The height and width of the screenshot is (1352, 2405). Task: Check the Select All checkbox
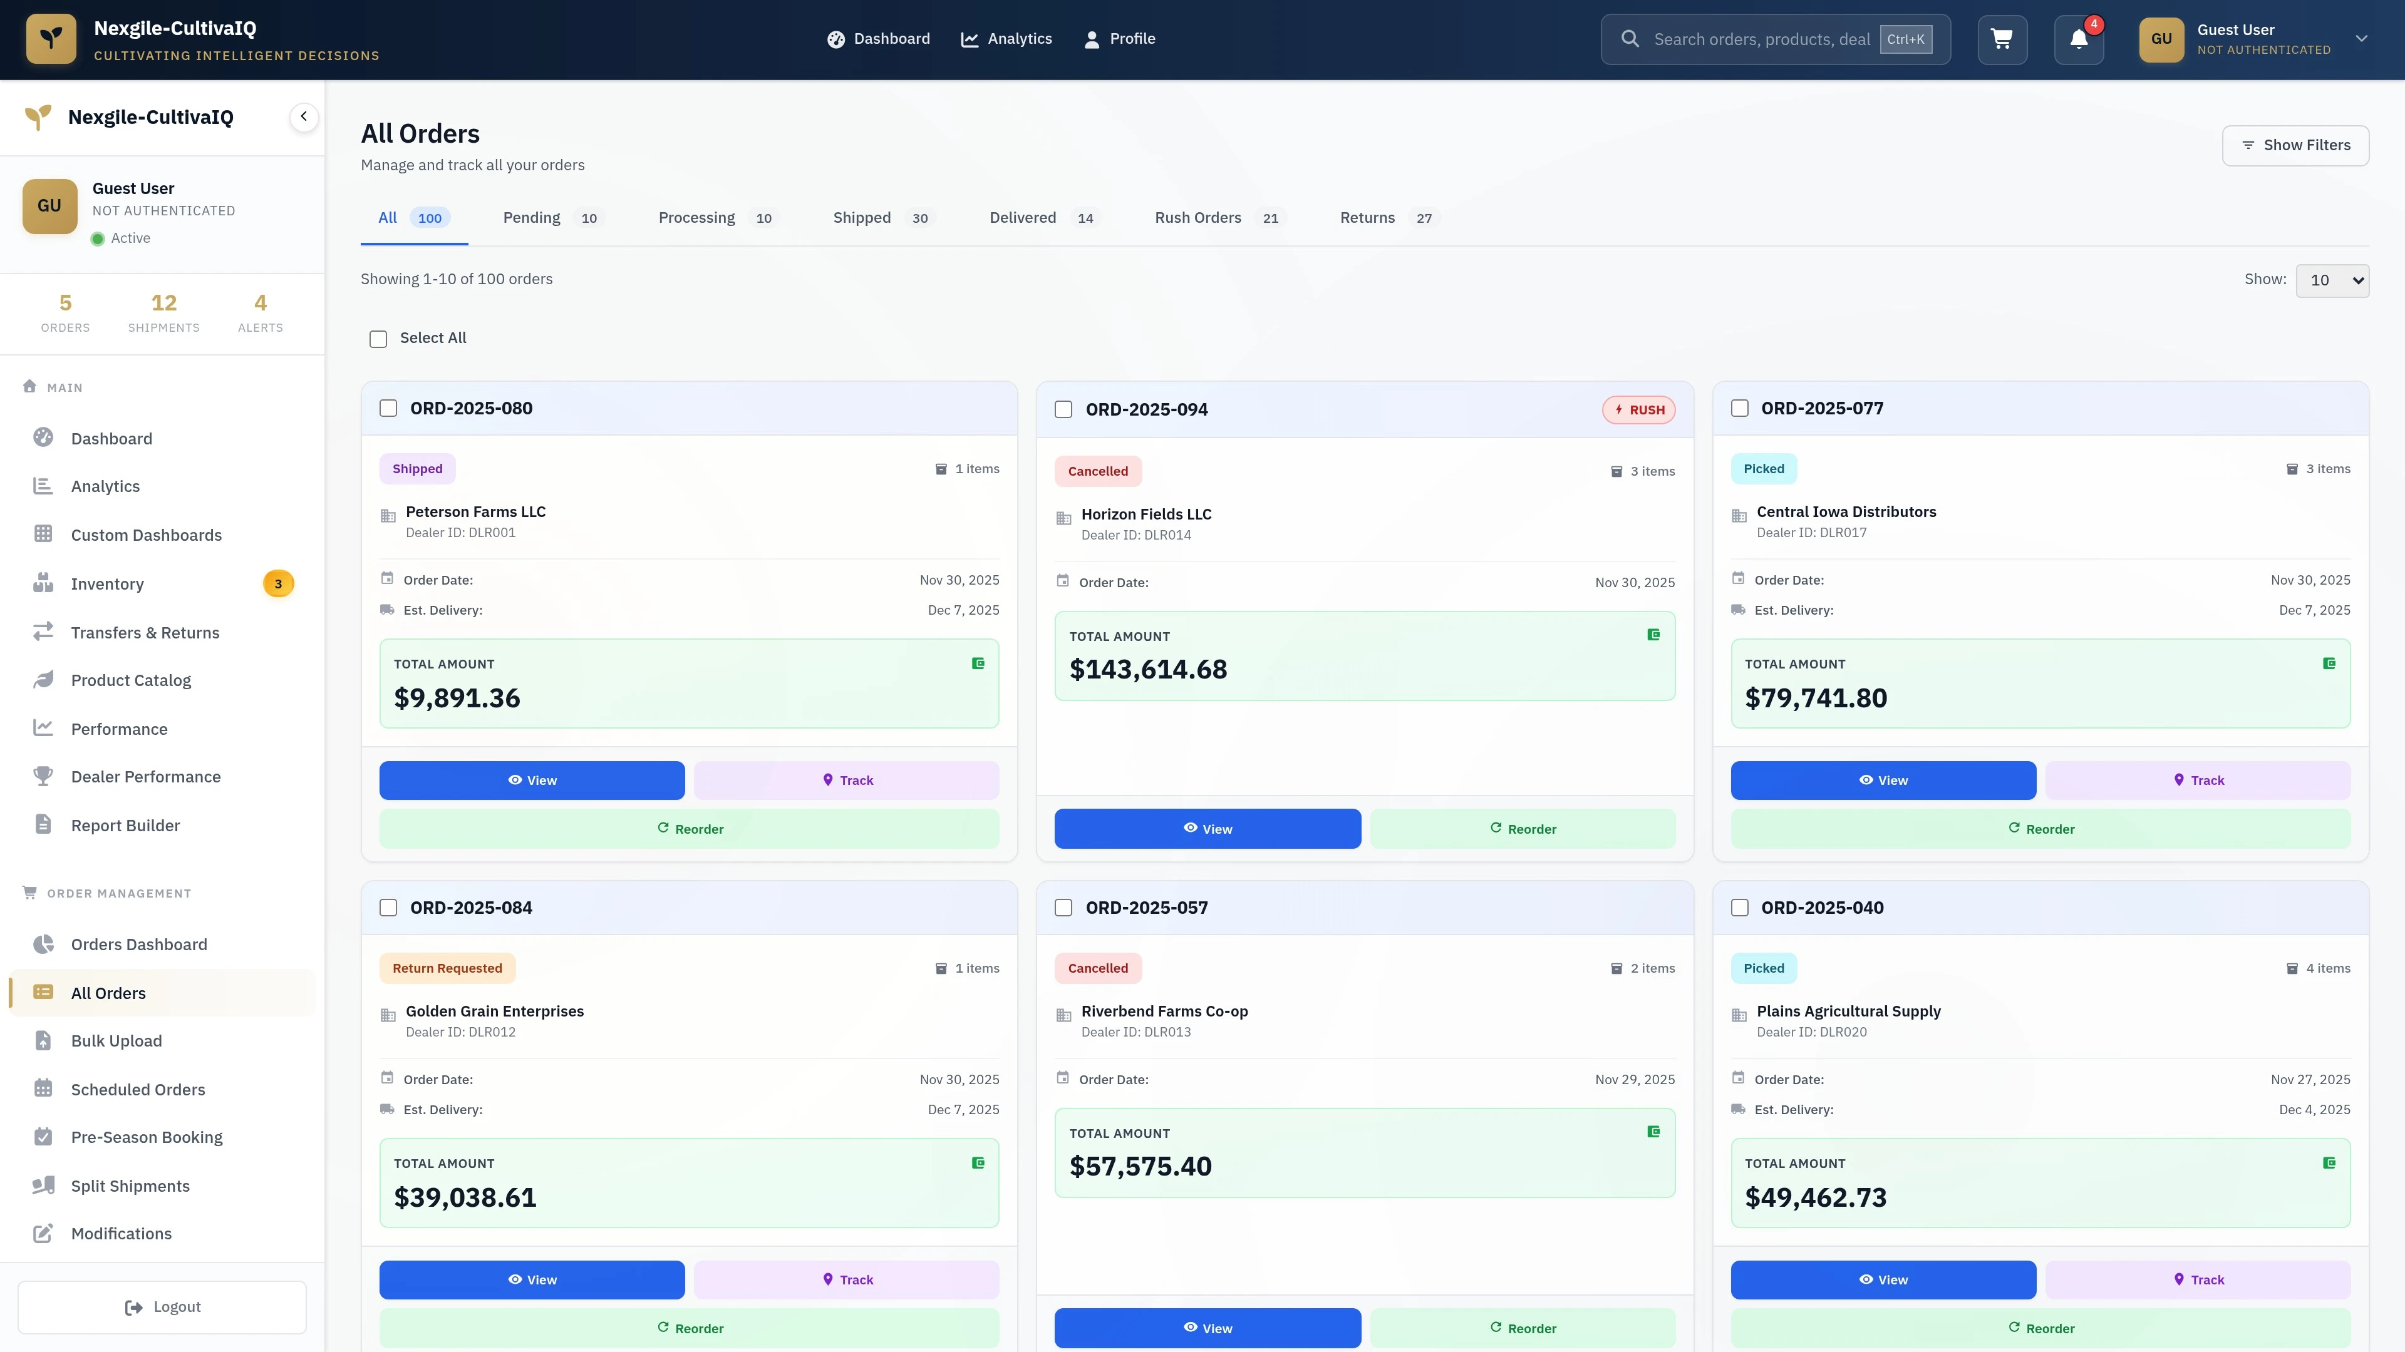pos(378,339)
